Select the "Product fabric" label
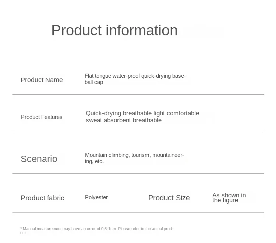This screenshot has width=276, height=243. pyautogui.click(x=42, y=198)
